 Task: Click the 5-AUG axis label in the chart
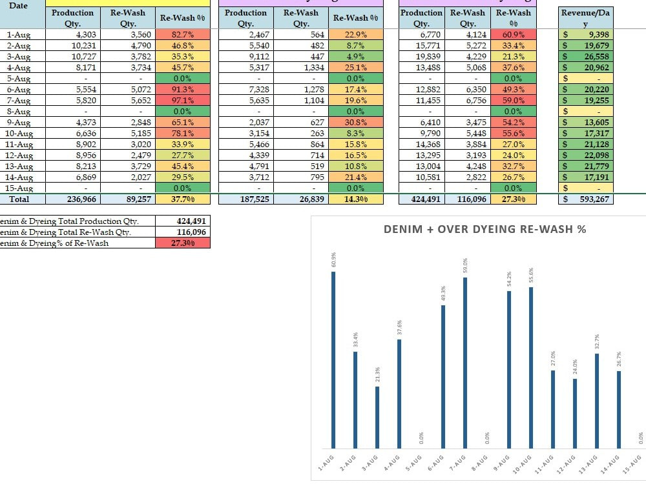414,463
